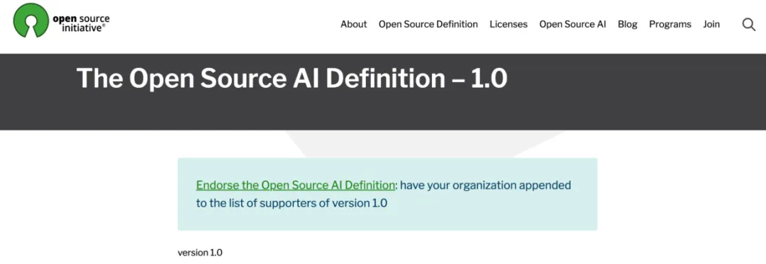Open the Programs nav item
The width and height of the screenshot is (766, 264).
[670, 24]
